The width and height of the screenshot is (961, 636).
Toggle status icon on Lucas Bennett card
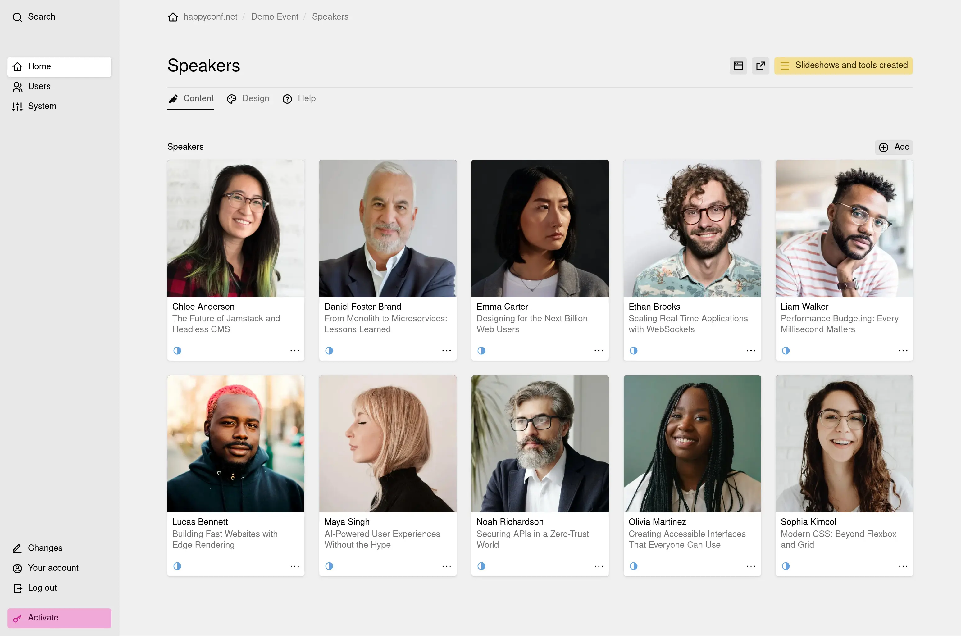[177, 566]
